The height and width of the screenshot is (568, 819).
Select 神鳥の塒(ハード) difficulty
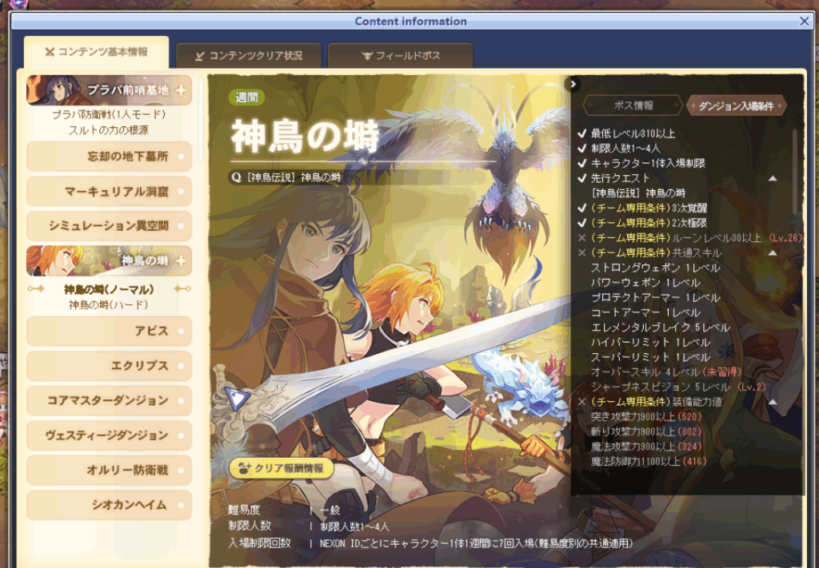pyautogui.click(x=109, y=304)
